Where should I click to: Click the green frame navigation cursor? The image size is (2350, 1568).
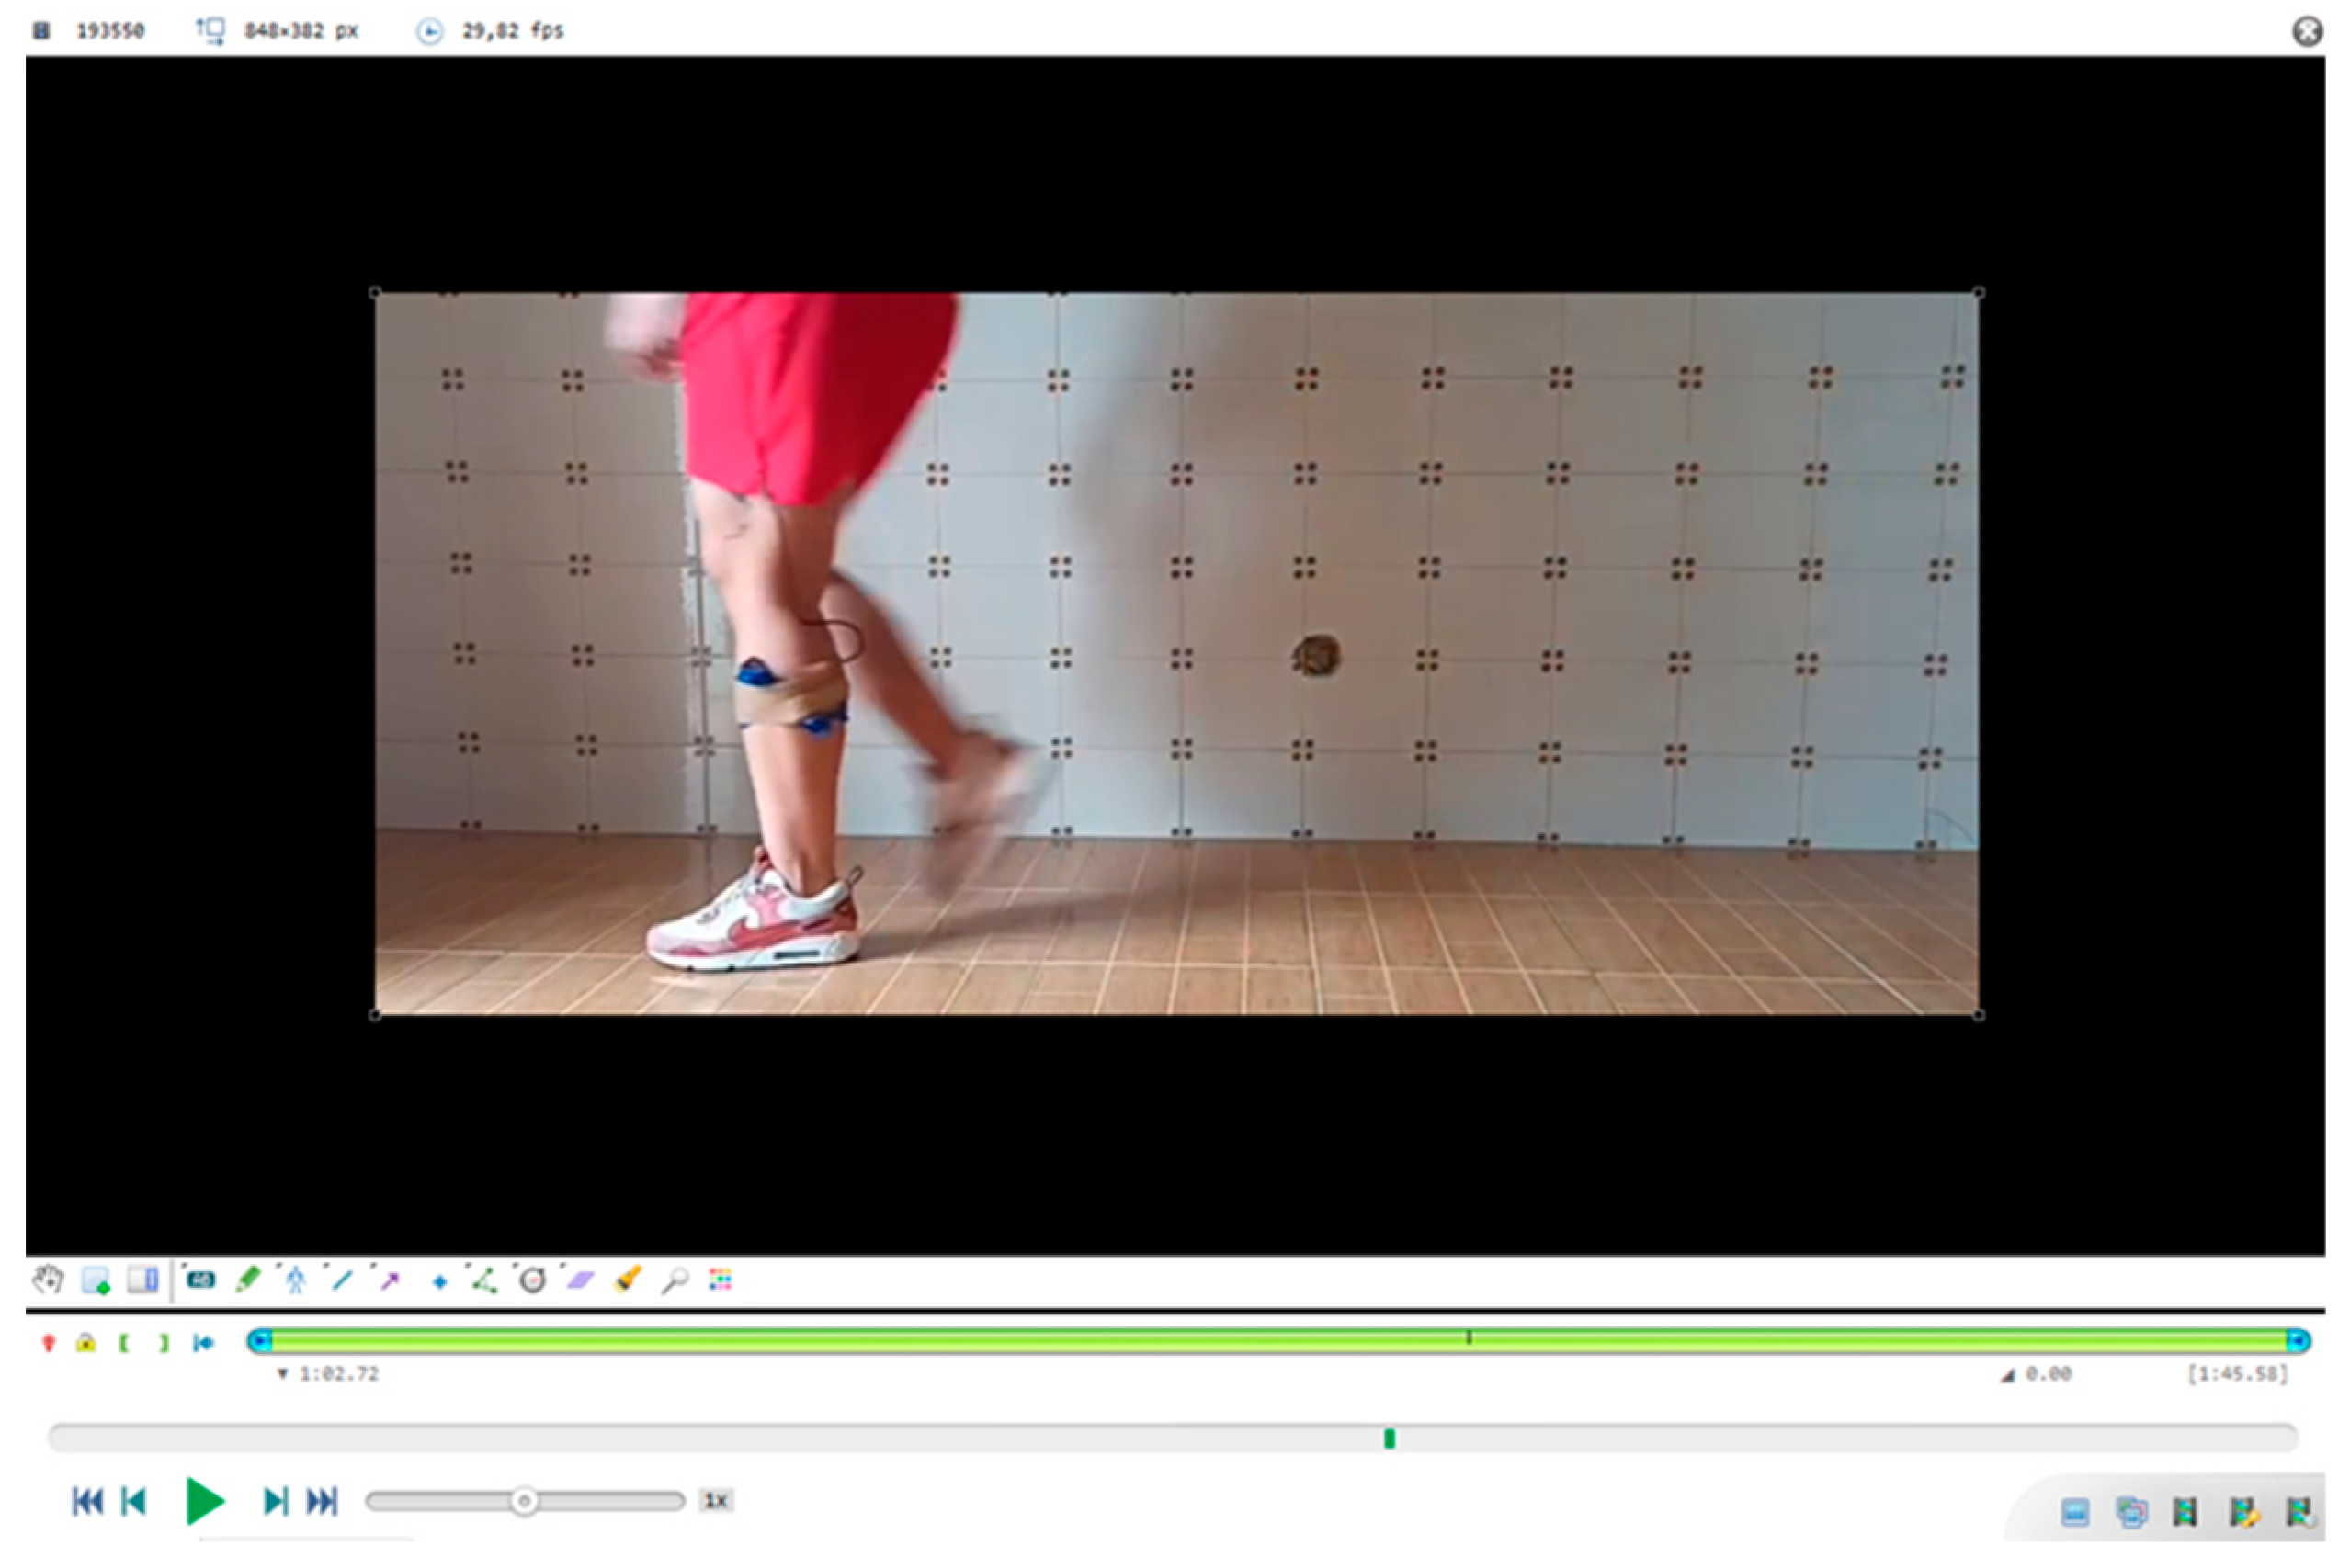[1390, 1438]
